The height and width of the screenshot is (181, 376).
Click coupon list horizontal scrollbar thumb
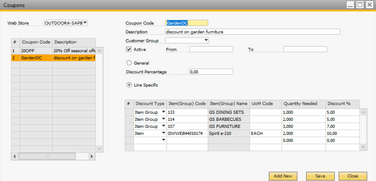click(x=47, y=156)
